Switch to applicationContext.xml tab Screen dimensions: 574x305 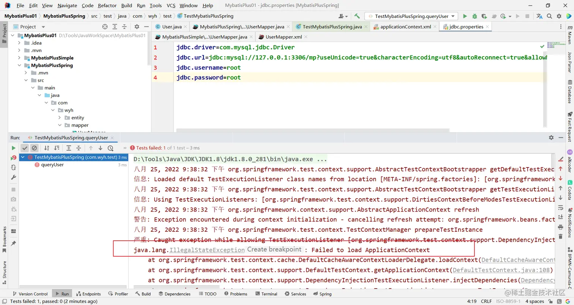click(x=405, y=27)
